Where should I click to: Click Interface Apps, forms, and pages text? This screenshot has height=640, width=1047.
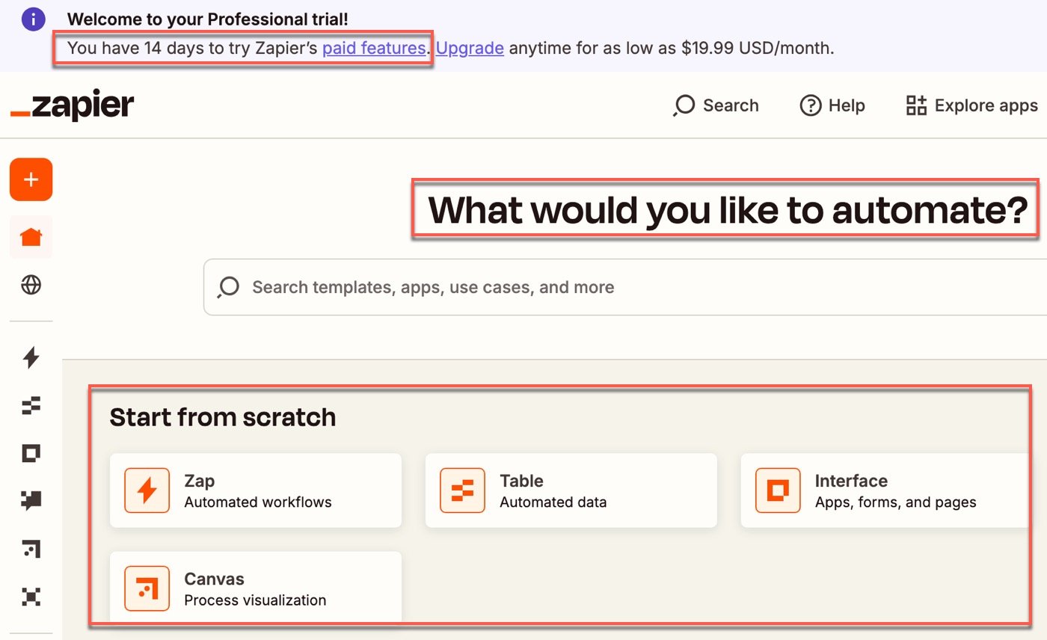[896, 491]
